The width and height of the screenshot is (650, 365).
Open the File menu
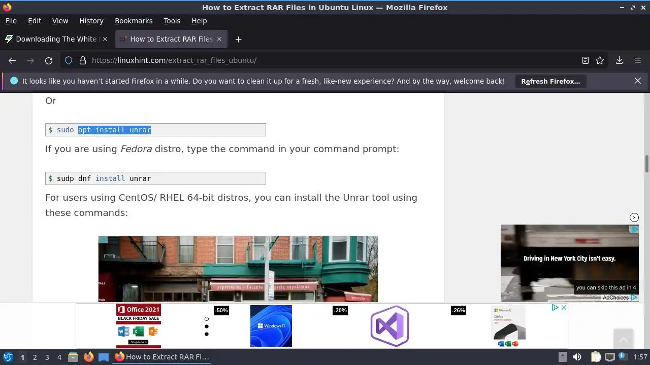coord(11,21)
